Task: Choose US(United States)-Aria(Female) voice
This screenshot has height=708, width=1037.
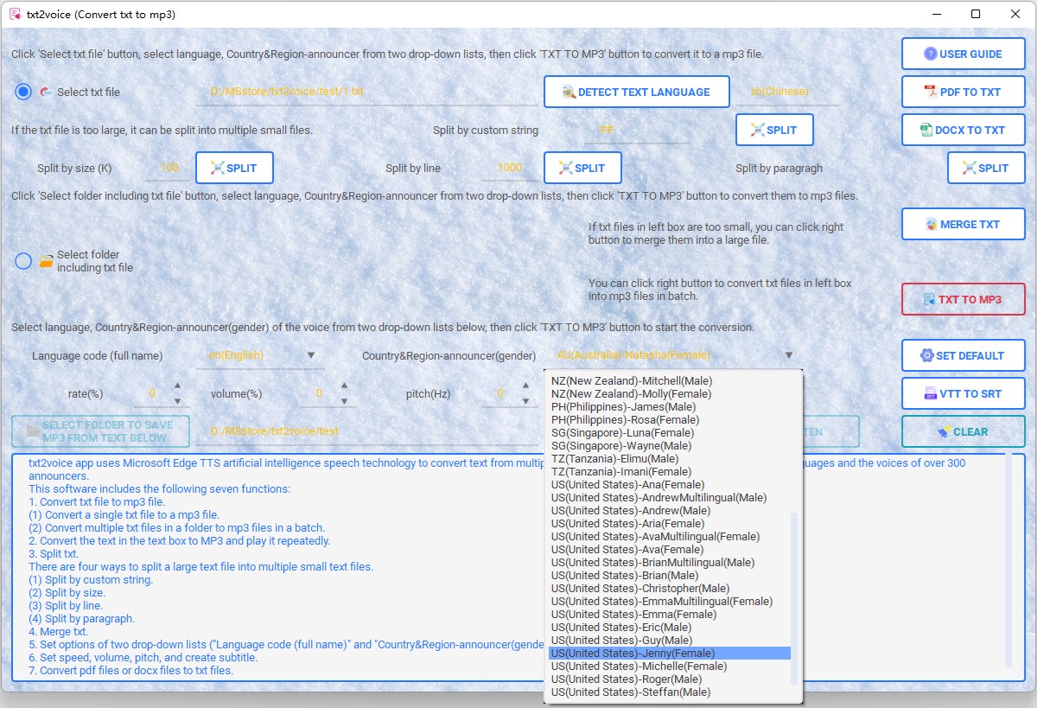Action: click(x=670, y=523)
